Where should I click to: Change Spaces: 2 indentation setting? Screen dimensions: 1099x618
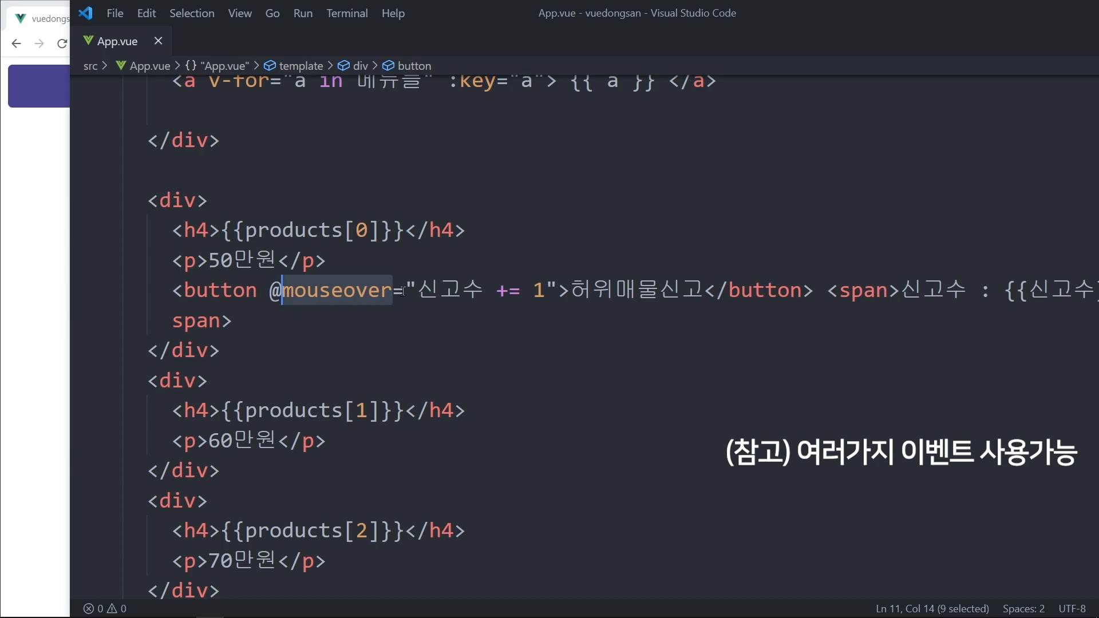[1023, 609]
